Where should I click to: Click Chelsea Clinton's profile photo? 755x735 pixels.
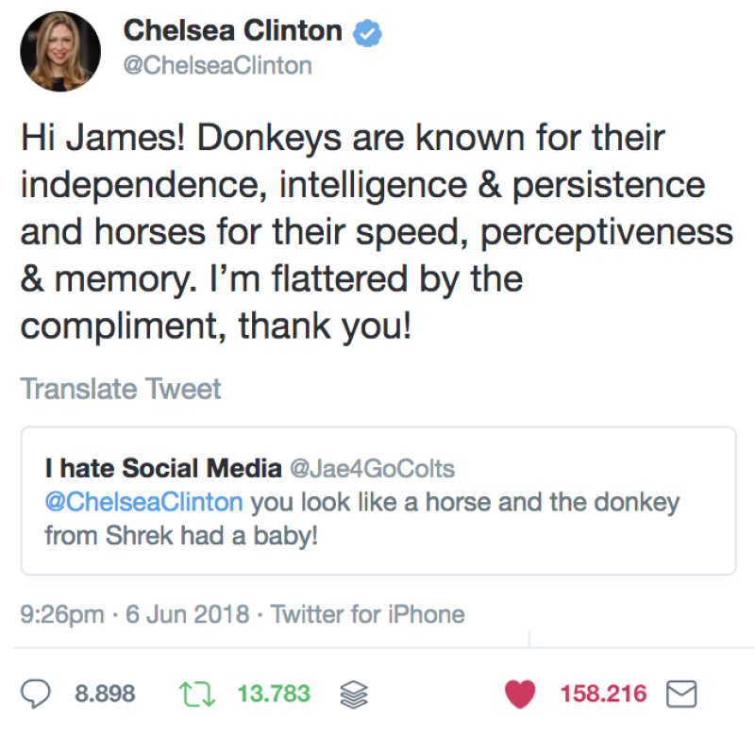(x=60, y=50)
